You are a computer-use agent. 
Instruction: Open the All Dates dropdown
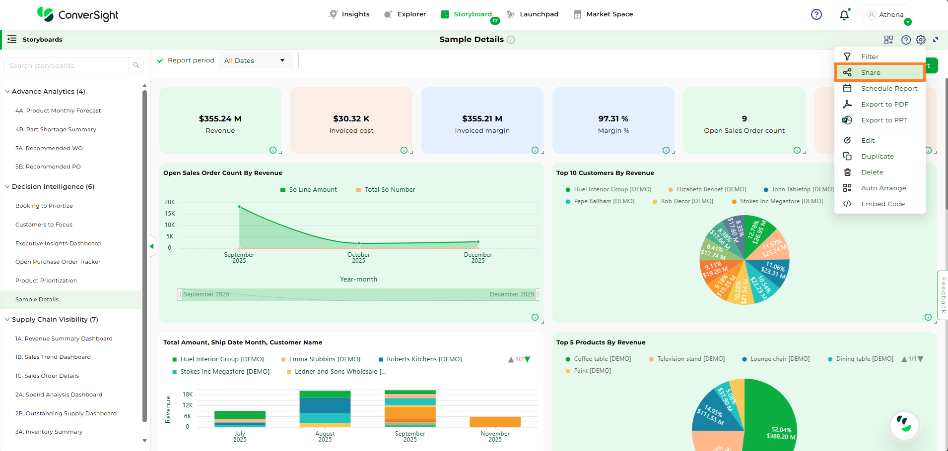pyautogui.click(x=255, y=60)
